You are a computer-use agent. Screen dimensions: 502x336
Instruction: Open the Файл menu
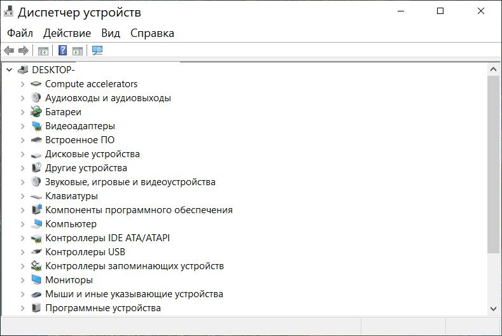(20, 33)
